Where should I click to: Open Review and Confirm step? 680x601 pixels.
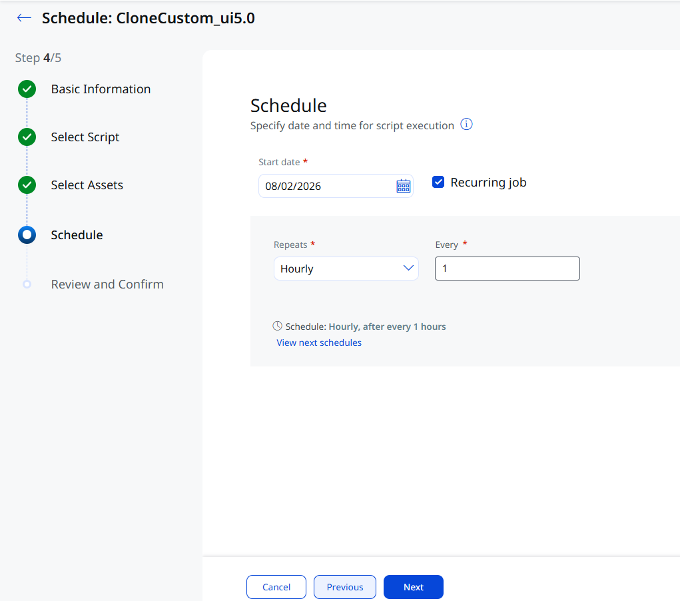(x=107, y=285)
